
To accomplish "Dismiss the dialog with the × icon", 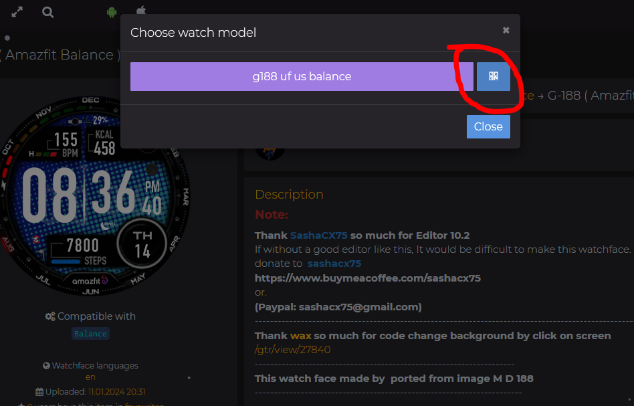I will pyautogui.click(x=506, y=30).
